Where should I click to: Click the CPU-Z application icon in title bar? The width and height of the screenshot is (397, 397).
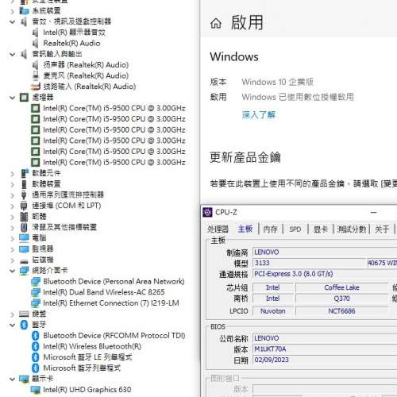207,212
